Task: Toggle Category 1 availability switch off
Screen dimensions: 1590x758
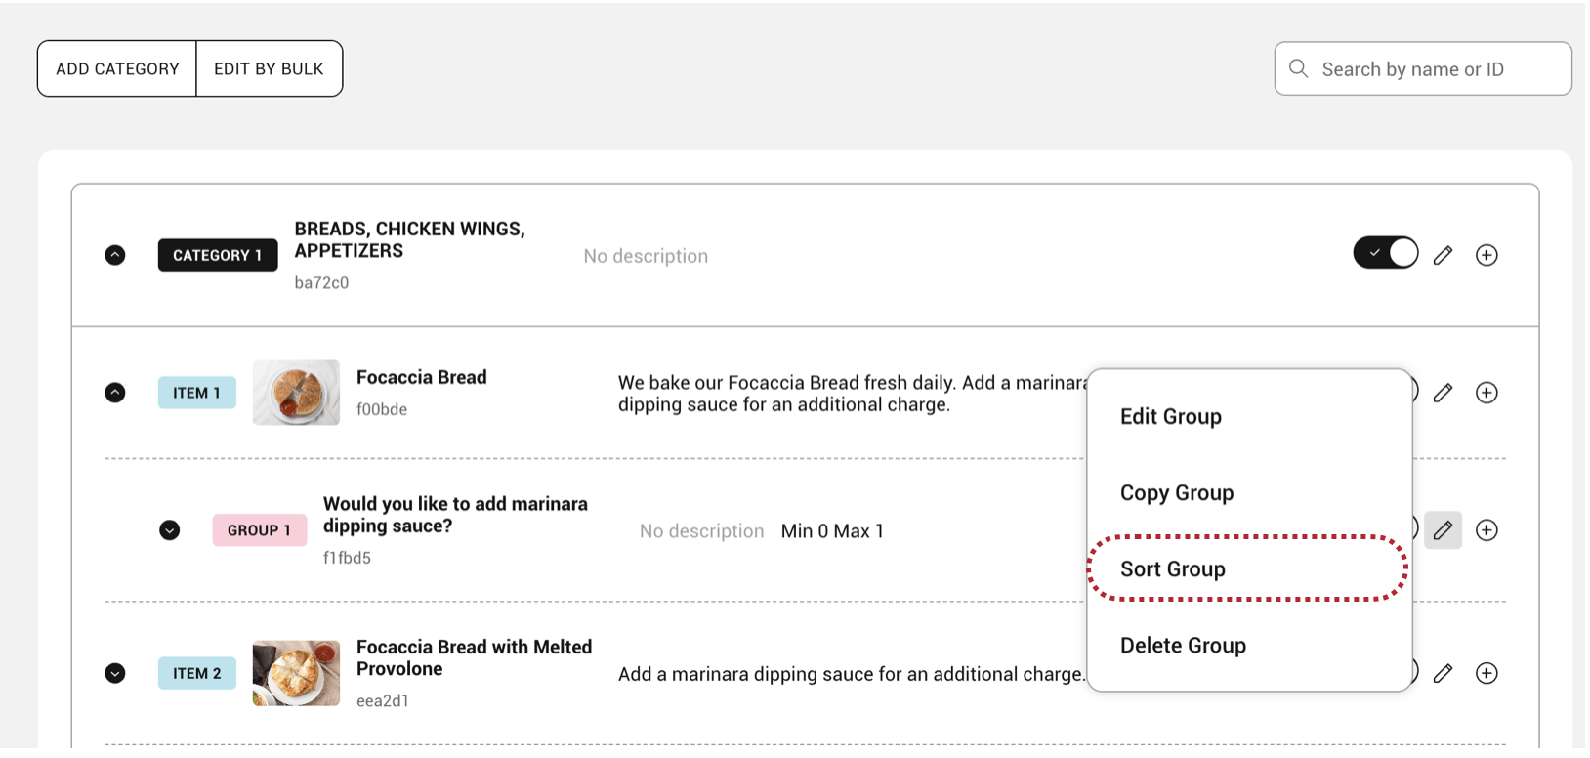Action: [1385, 253]
